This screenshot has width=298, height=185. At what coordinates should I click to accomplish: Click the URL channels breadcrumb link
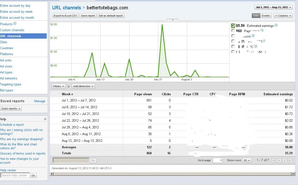pos(67,8)
